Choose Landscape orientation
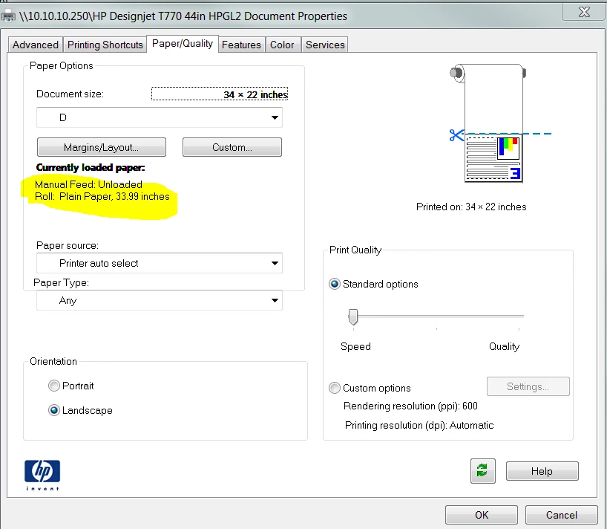Screen dimensions: 607x529 [54, 410]
